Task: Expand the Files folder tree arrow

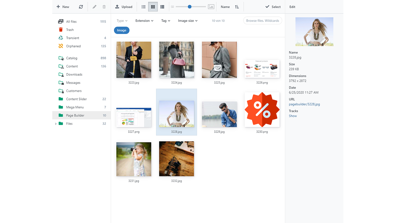Action: point(56,124)
